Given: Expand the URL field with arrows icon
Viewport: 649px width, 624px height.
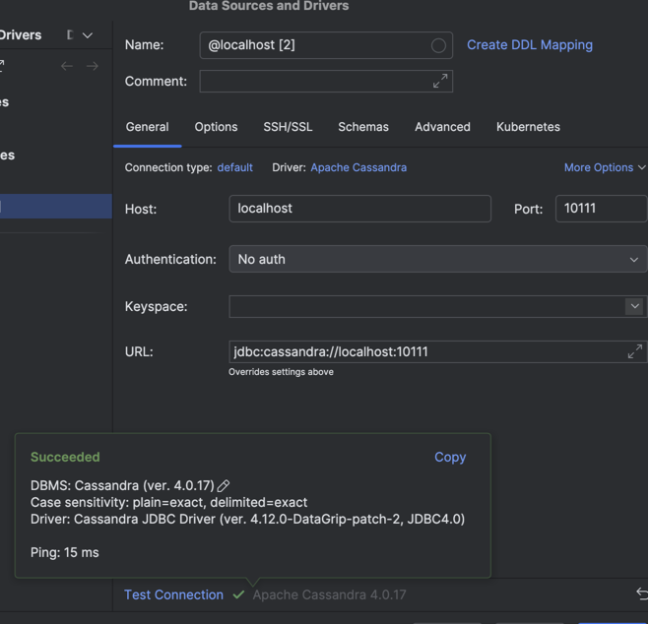Looking at the screenshot, I should pyautogui.click(x=635, y=351).
